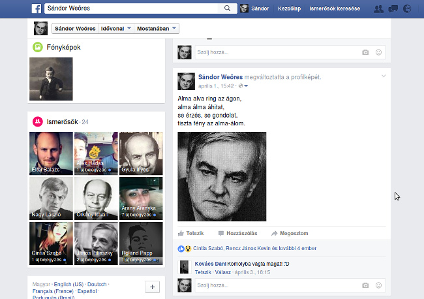Image resolution: width=424 pixels, height=299 pixels.
Task: Open messages icon in top bar
Action: [x=393, y=8]
